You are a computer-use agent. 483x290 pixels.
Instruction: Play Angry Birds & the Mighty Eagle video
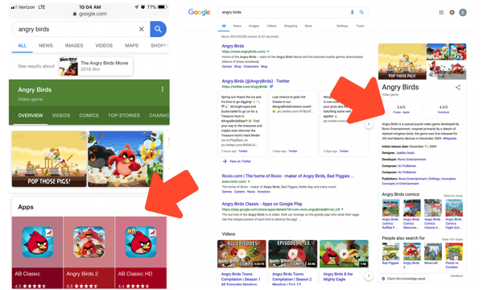coord(344,254)
